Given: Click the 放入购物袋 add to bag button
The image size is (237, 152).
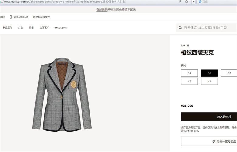Looking at the screenshot, I should click(209, 117).
